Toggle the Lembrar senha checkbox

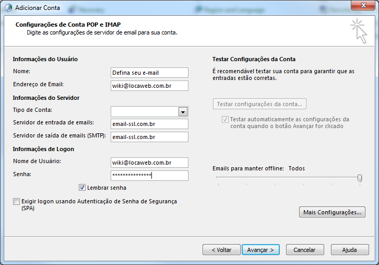coord(82,188)
